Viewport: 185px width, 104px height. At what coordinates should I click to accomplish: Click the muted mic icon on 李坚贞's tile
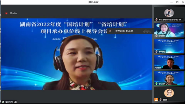pyautogui.click(x=156, y=36)
